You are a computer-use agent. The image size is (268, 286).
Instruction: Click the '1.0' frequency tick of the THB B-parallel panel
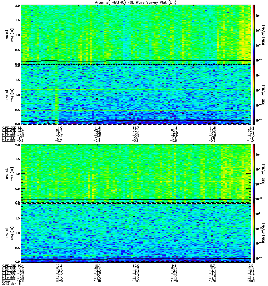click(x=18, y=95)
